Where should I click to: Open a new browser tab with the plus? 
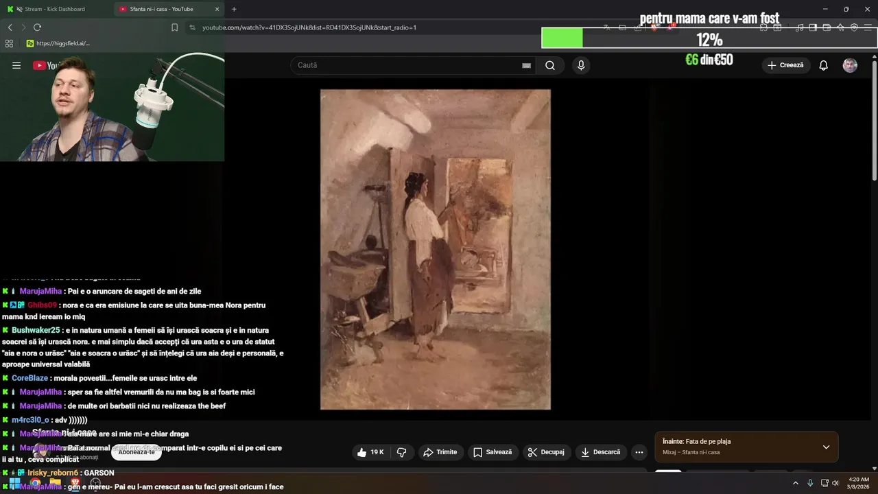234,9
